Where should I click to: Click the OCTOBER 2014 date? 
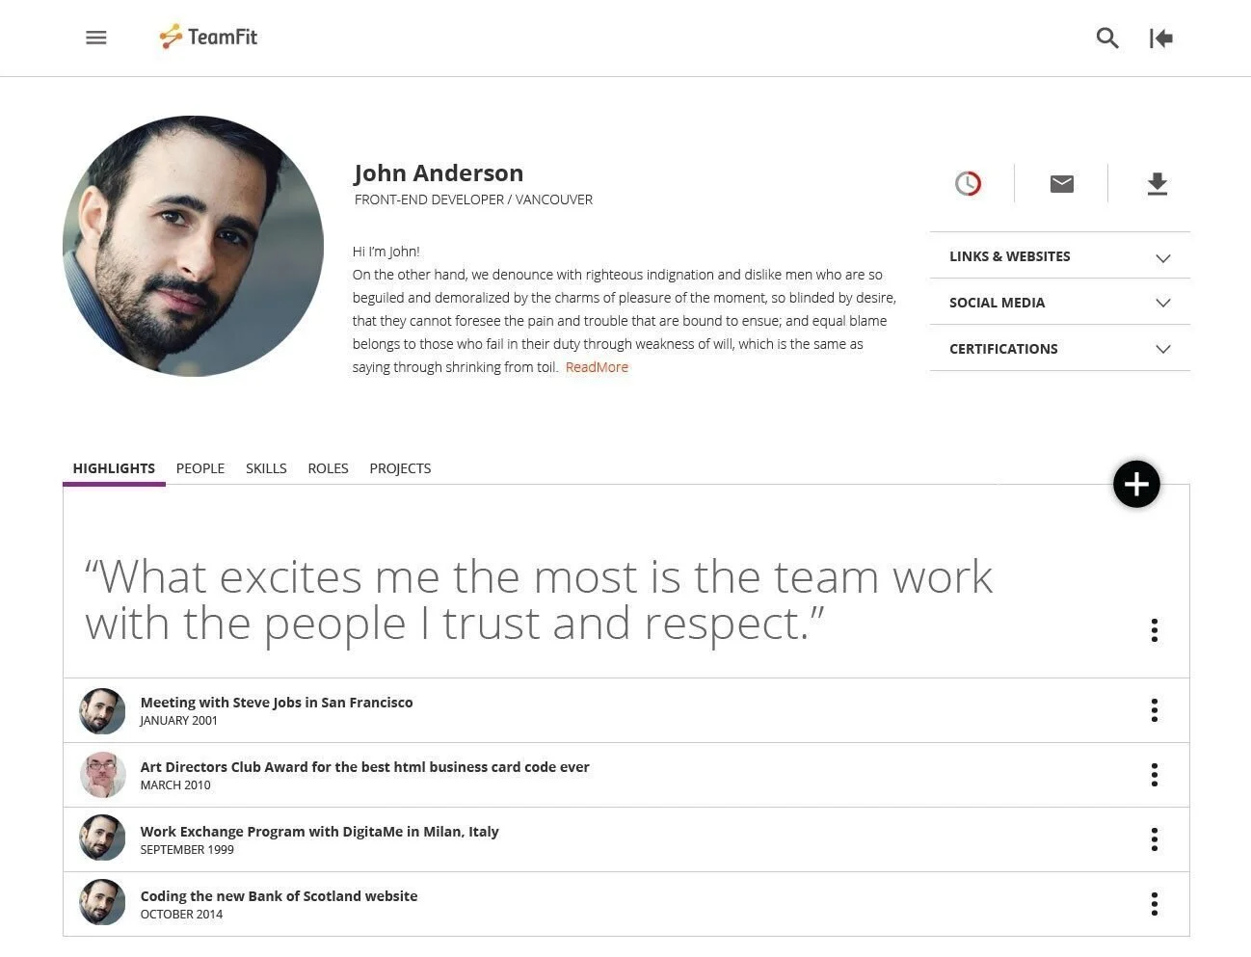tap(181, 915)
